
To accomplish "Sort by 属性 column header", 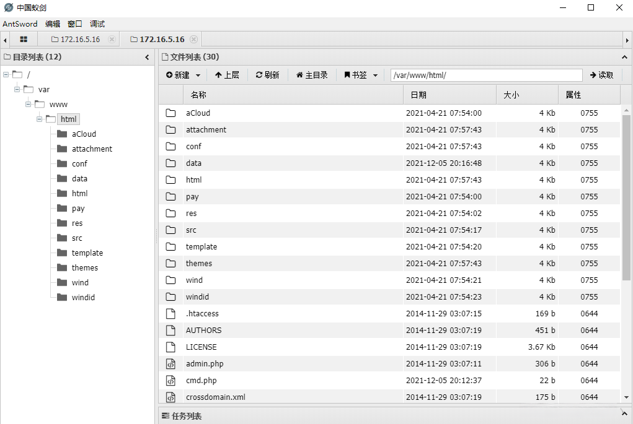I will click(x=590, y=95).
